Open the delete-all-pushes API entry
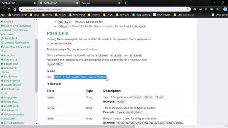Image resolution: width=228 pixels, height=128 pixels. (13, 114)
